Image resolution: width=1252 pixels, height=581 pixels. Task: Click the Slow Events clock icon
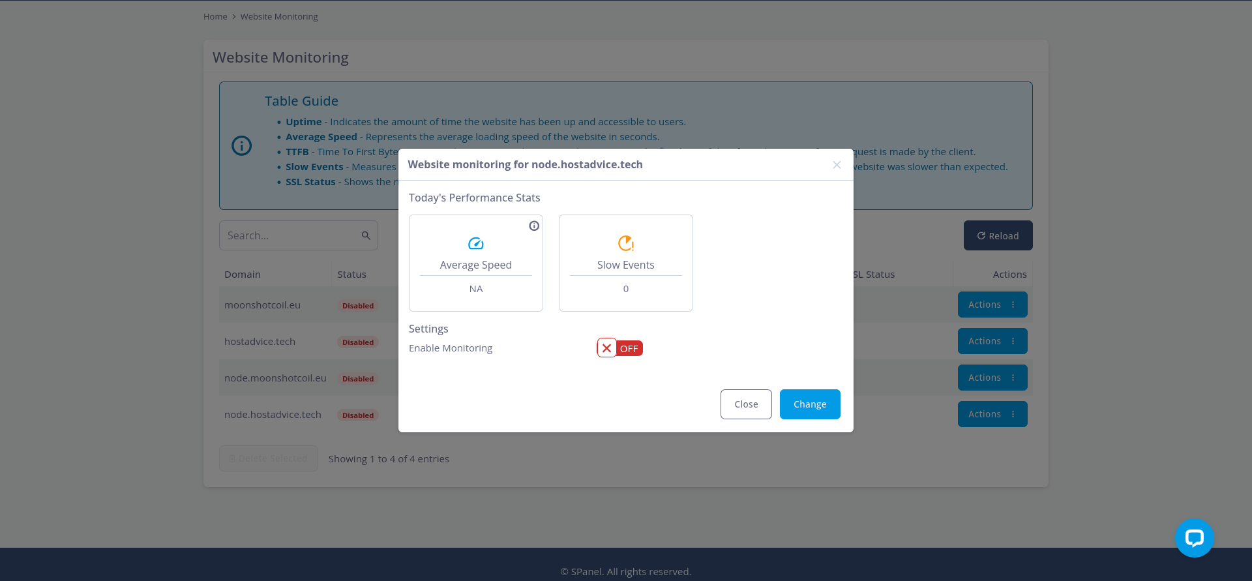coord(626,243)
